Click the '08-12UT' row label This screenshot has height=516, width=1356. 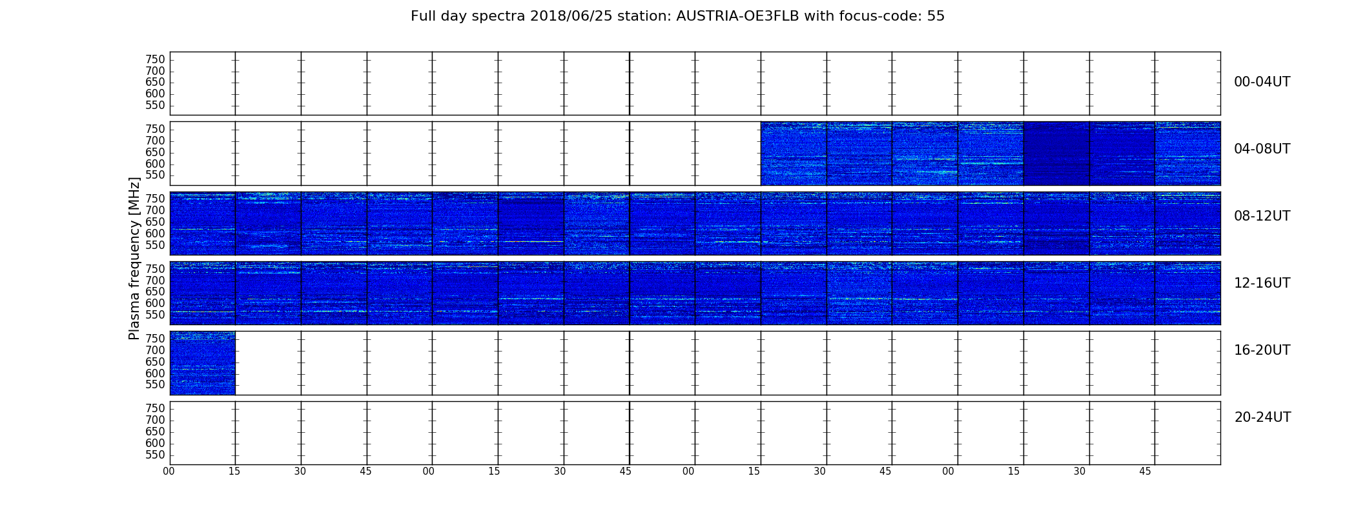[x=1262, y=216]
